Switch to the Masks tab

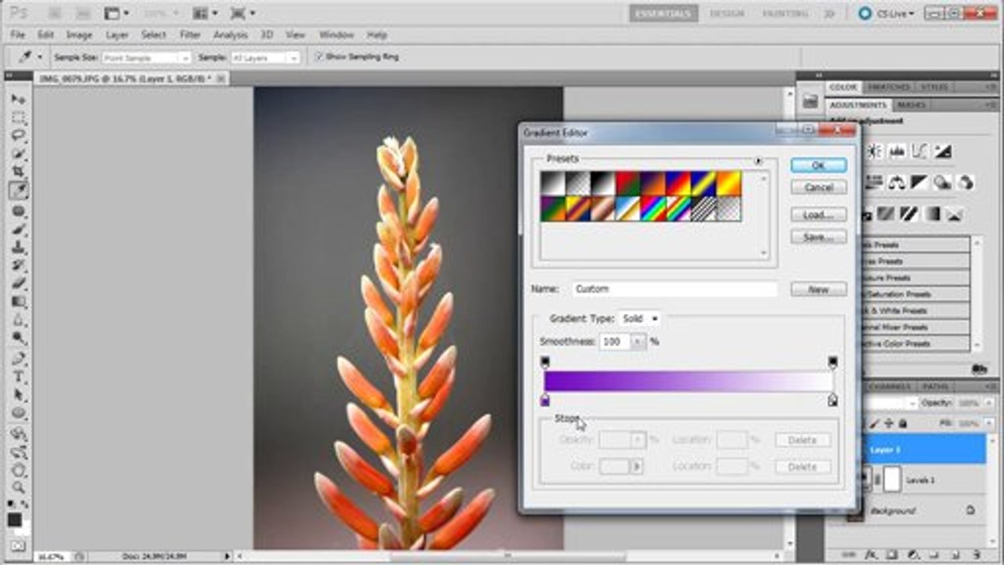tap(911, 104)
